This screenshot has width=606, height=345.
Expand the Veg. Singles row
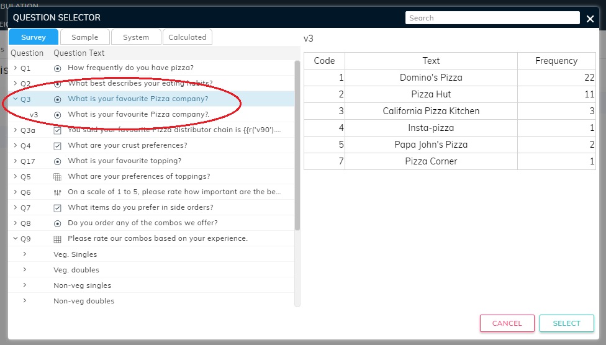click(25, 254)
